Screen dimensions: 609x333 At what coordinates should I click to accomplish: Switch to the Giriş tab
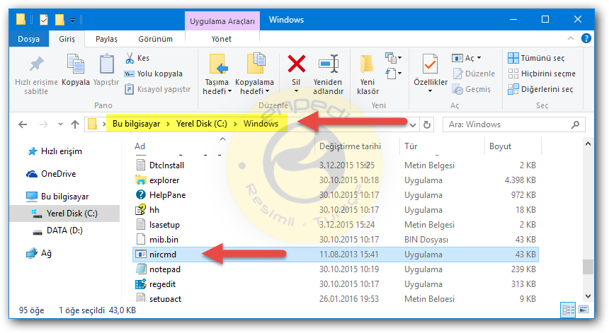[x=67, y=39]
